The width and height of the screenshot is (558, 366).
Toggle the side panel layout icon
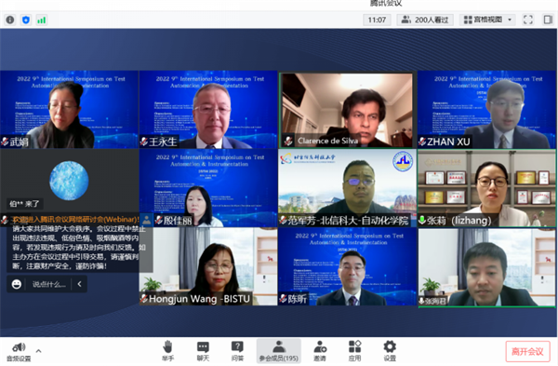tap(548, 20)
